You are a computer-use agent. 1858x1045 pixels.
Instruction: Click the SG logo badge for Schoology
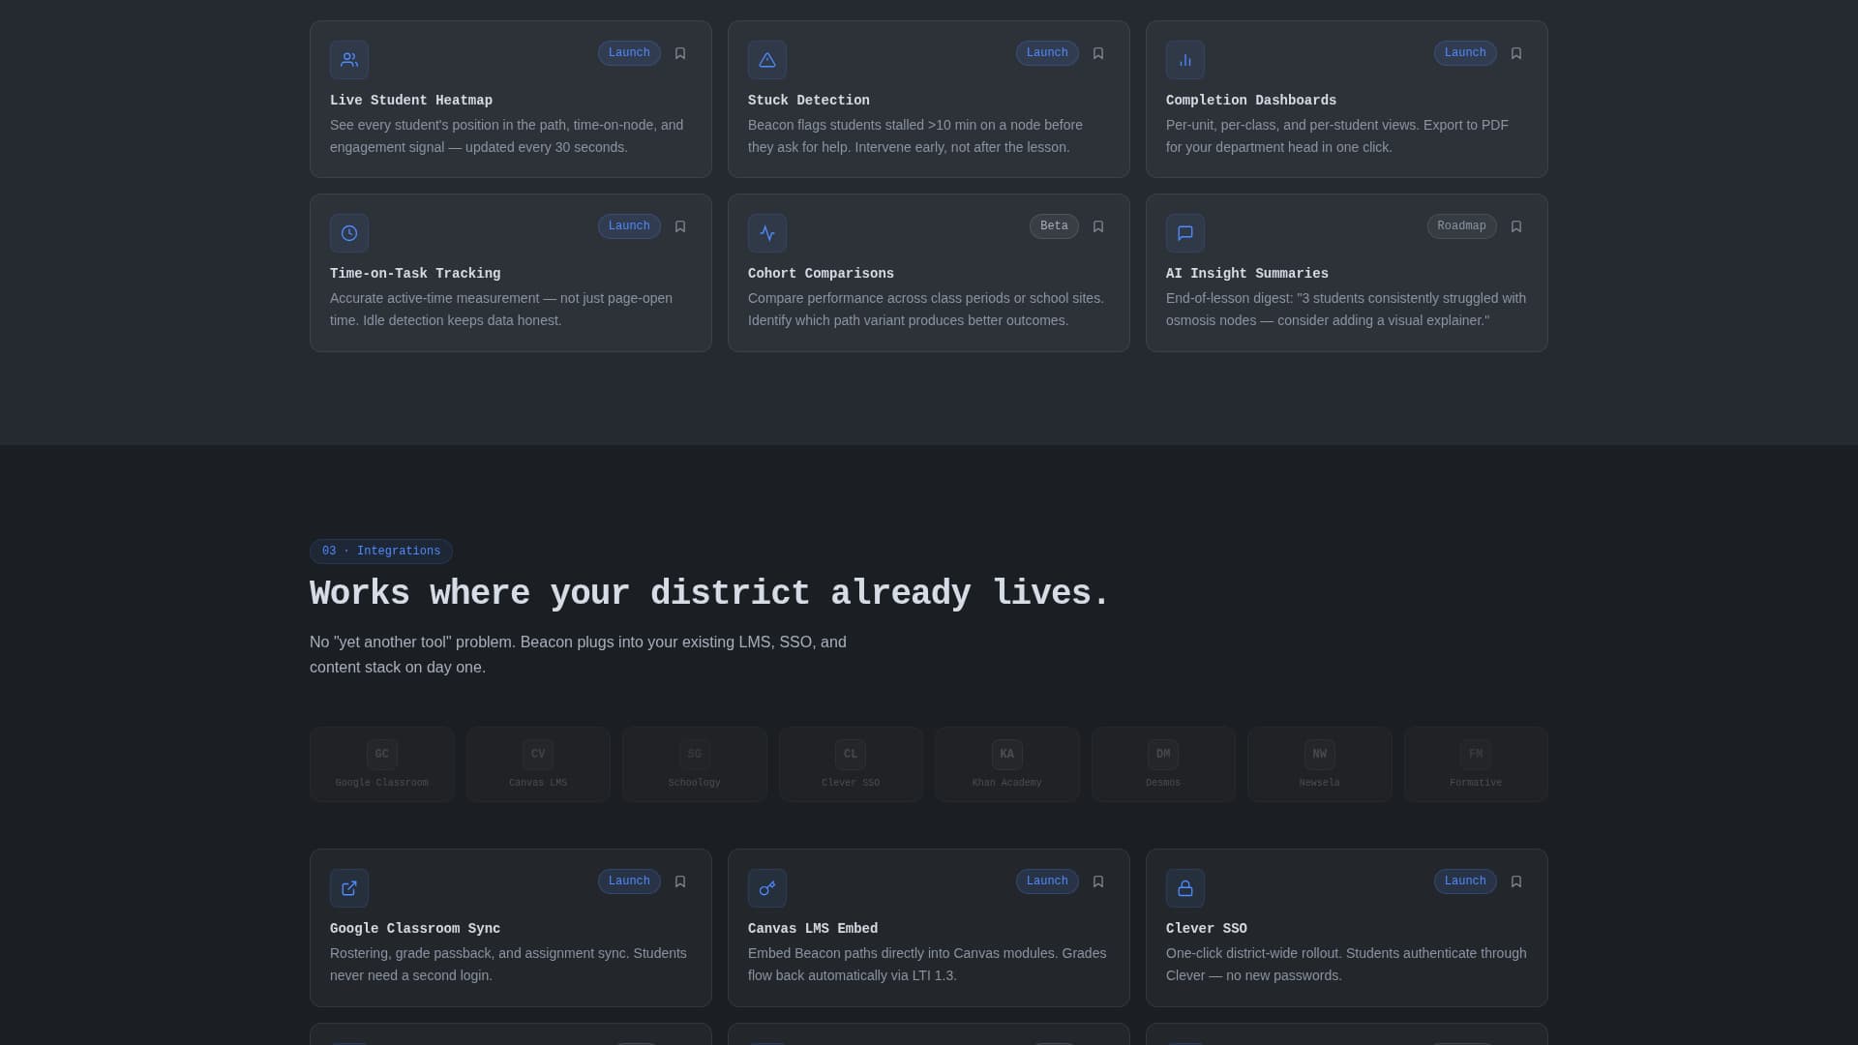[695, 755]
